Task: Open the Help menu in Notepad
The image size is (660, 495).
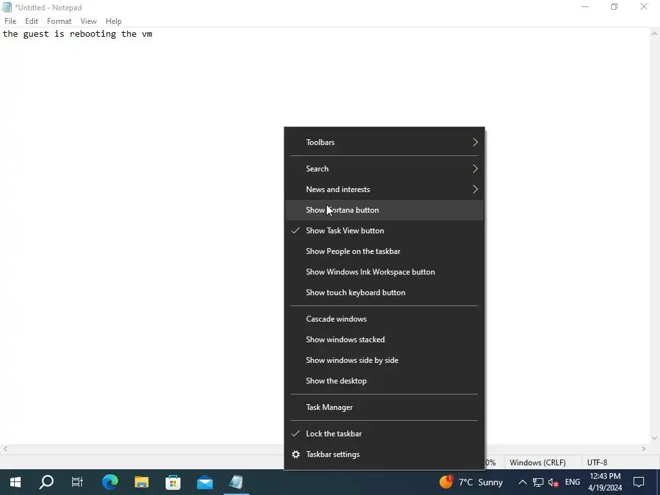Action: [113, 21]
